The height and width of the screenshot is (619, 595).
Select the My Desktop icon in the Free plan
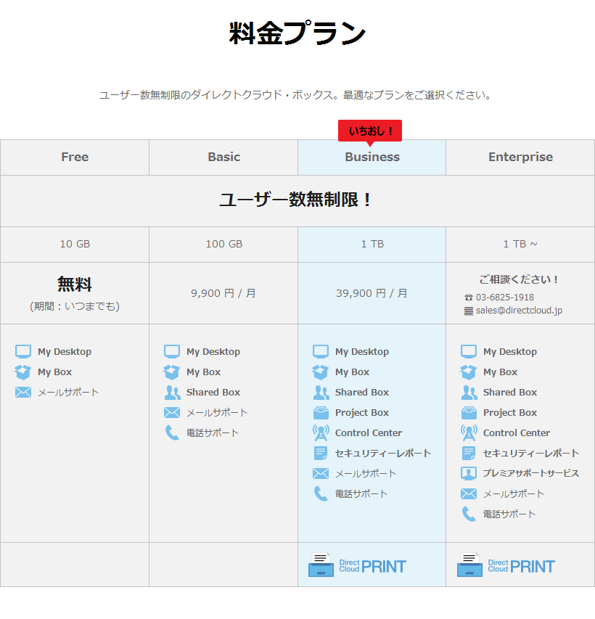tap(23, 351)
